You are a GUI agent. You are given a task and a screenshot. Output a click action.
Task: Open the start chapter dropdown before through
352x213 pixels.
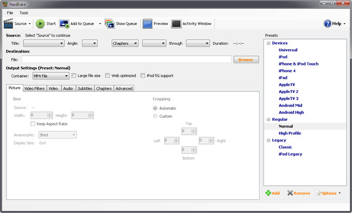[154, 43]
